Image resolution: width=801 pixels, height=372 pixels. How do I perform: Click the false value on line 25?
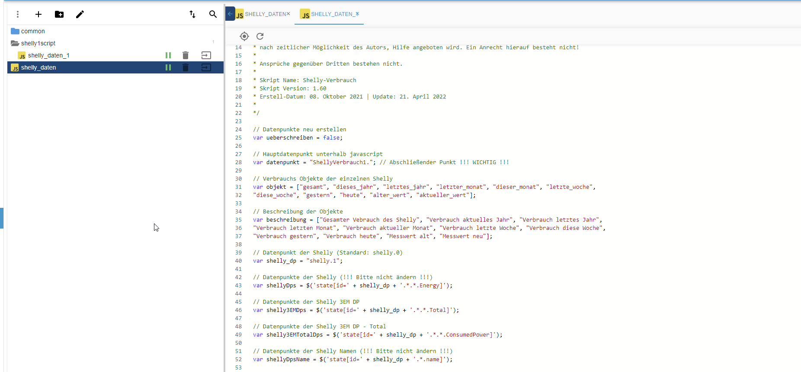point(331,138)
